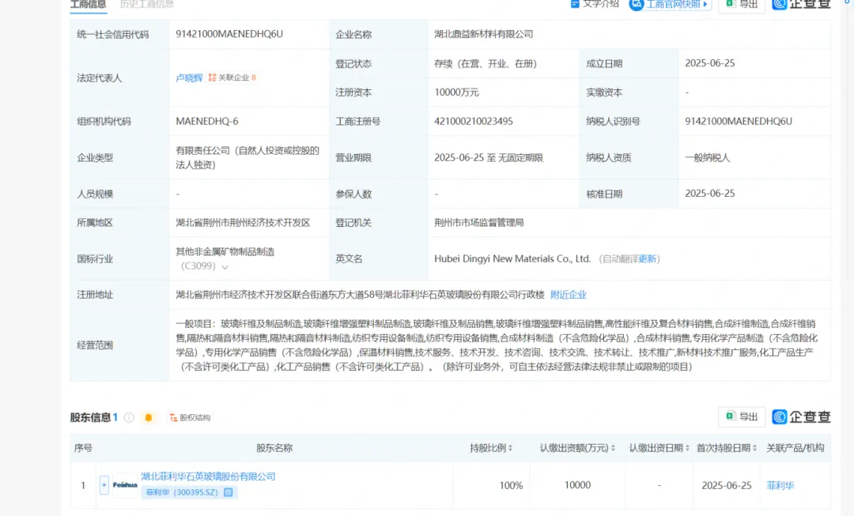Click registration authority 荆州市市场监督管理局
Image resolution: width=854 pixels, height=516 pixels.
(x=478, y=222)
